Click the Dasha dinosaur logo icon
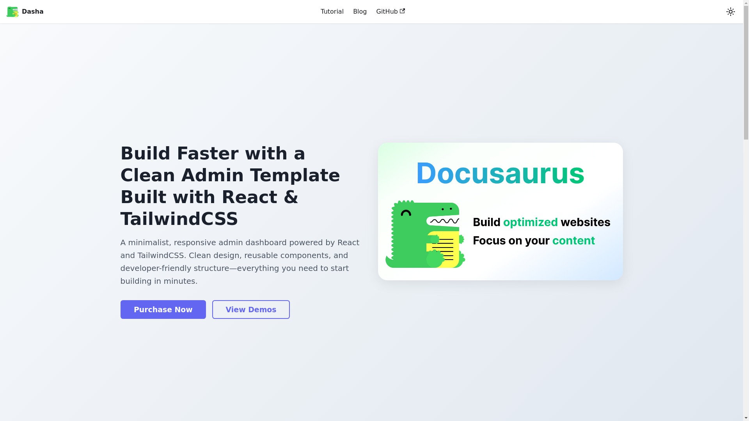Screen dimensions: 749x421 (12, 12)
